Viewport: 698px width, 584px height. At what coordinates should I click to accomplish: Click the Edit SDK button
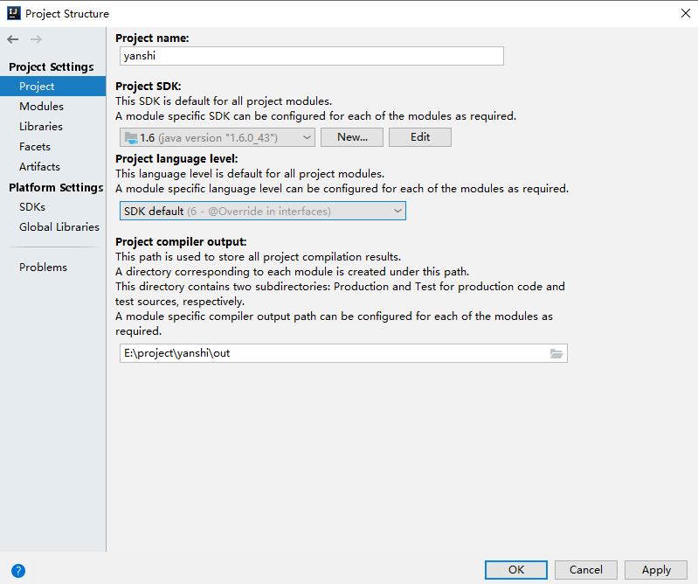coord(420,137)
